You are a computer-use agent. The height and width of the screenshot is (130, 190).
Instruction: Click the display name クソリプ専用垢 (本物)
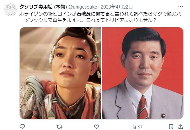pos(43,7)
